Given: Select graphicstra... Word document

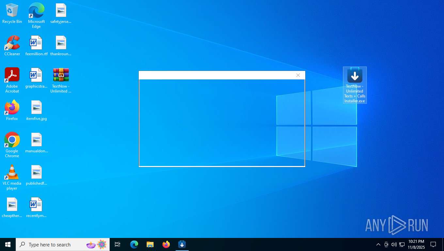Looking at the screenshot, I should [36, 78].
